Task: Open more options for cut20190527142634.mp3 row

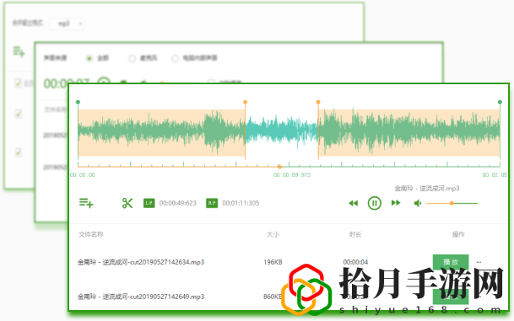Action: (x=479, y=262)
